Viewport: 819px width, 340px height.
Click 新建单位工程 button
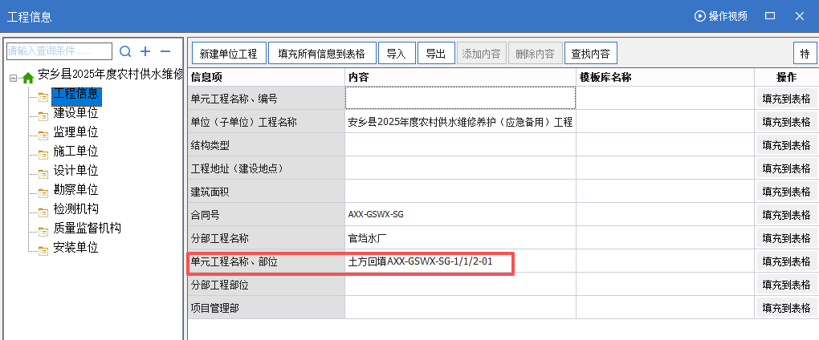click(x=229, y=53)
